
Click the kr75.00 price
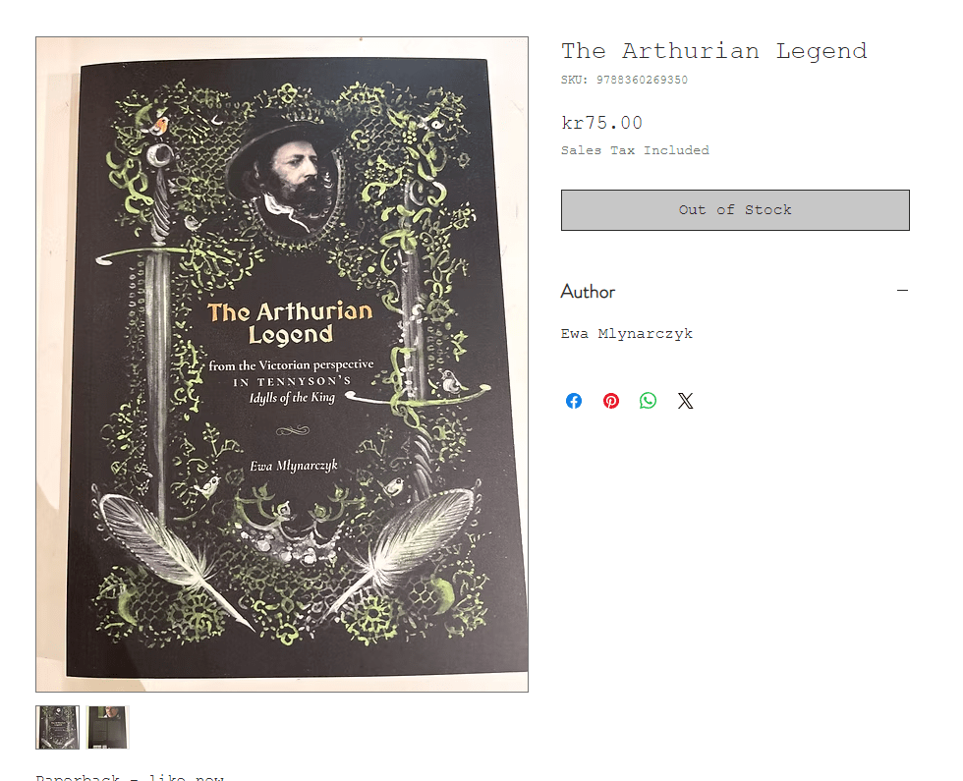601,123
